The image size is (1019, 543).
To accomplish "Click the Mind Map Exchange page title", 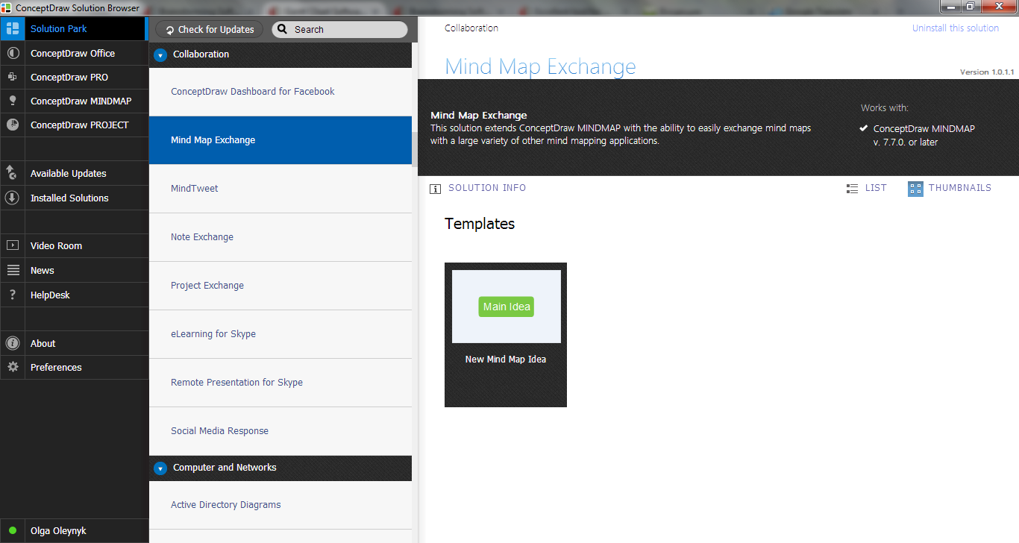I will [x=540, y=66].
